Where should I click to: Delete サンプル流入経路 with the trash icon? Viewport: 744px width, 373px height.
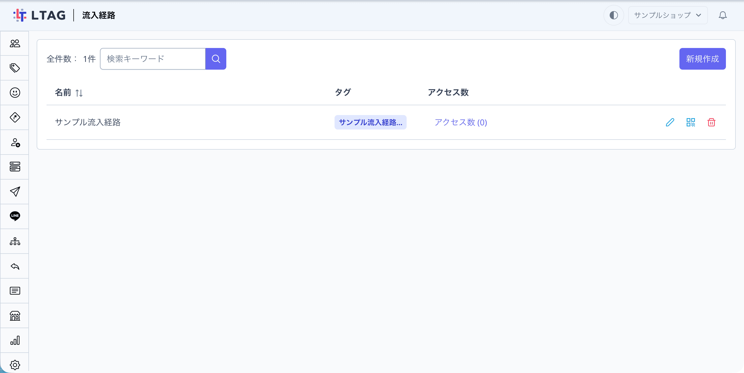click(x=711, y=122)
